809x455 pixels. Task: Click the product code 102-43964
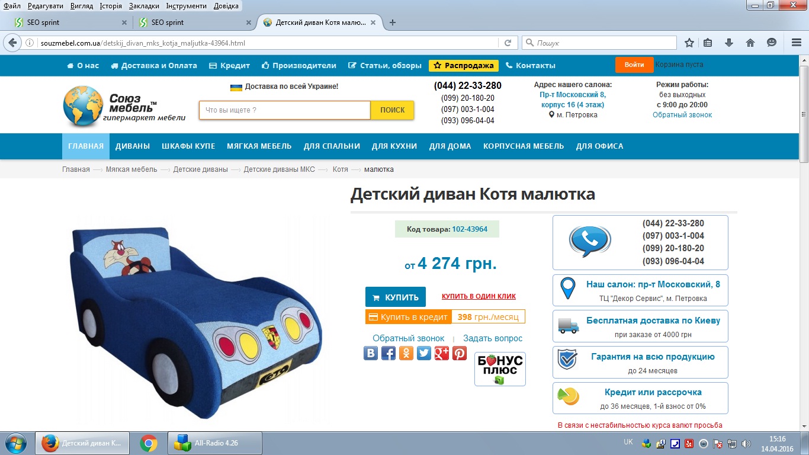pos(470,229)
